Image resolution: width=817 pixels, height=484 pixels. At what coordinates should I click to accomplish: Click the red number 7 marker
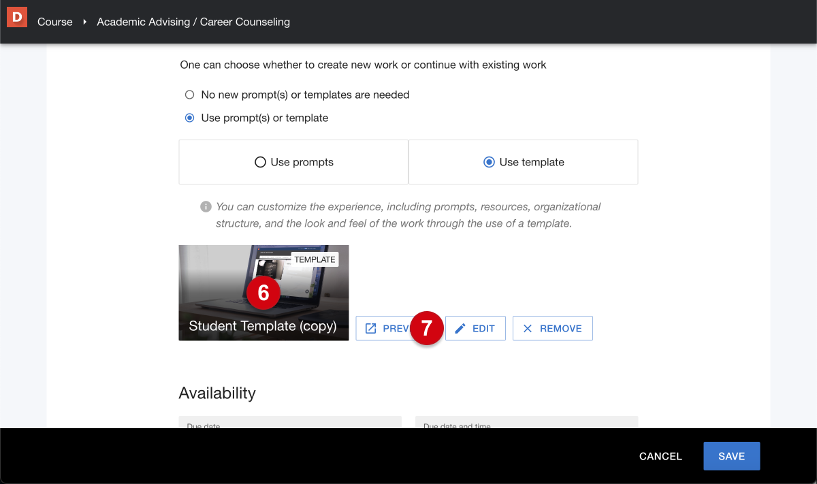pos(427,328)
